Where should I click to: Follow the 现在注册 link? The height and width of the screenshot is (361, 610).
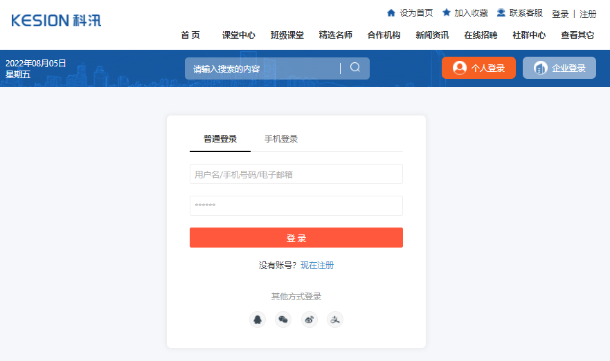coord(317,266)
